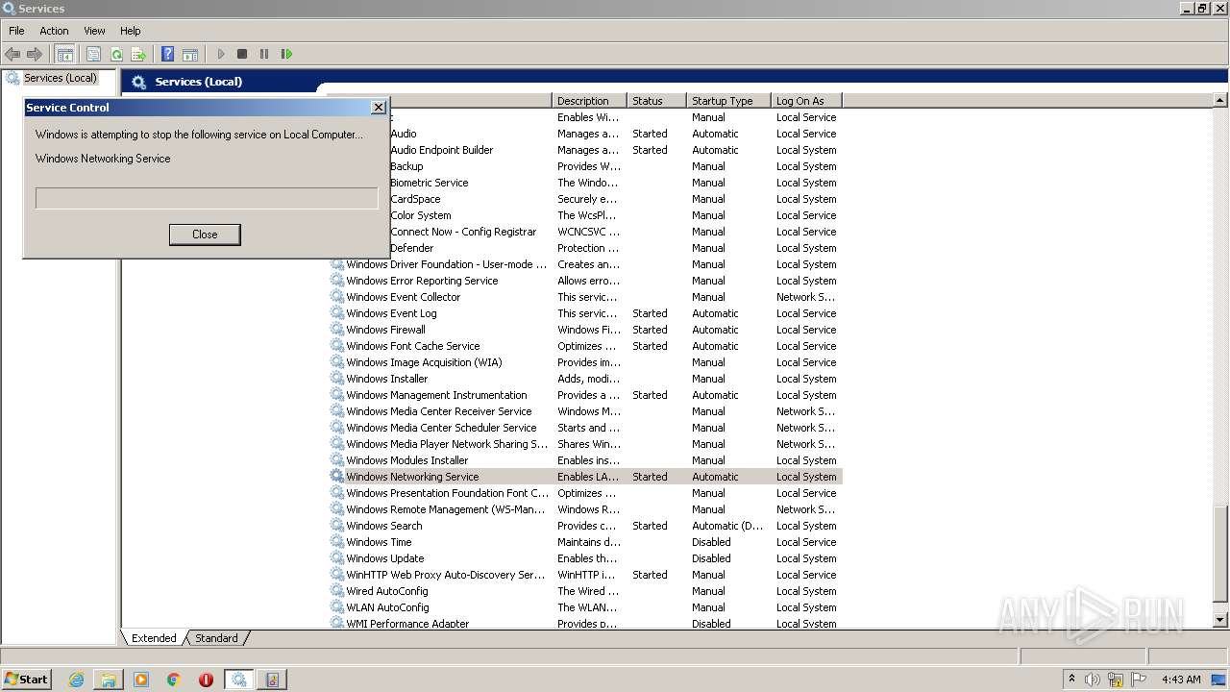Screen dimensions: 1230x692
Task: Launch Internet Explorer from the taskbar
Action: (x=76, y=680)
